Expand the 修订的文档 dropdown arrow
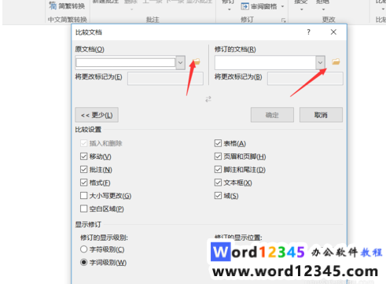Screen dimensions: 386x284 click(x=320, y=63)
